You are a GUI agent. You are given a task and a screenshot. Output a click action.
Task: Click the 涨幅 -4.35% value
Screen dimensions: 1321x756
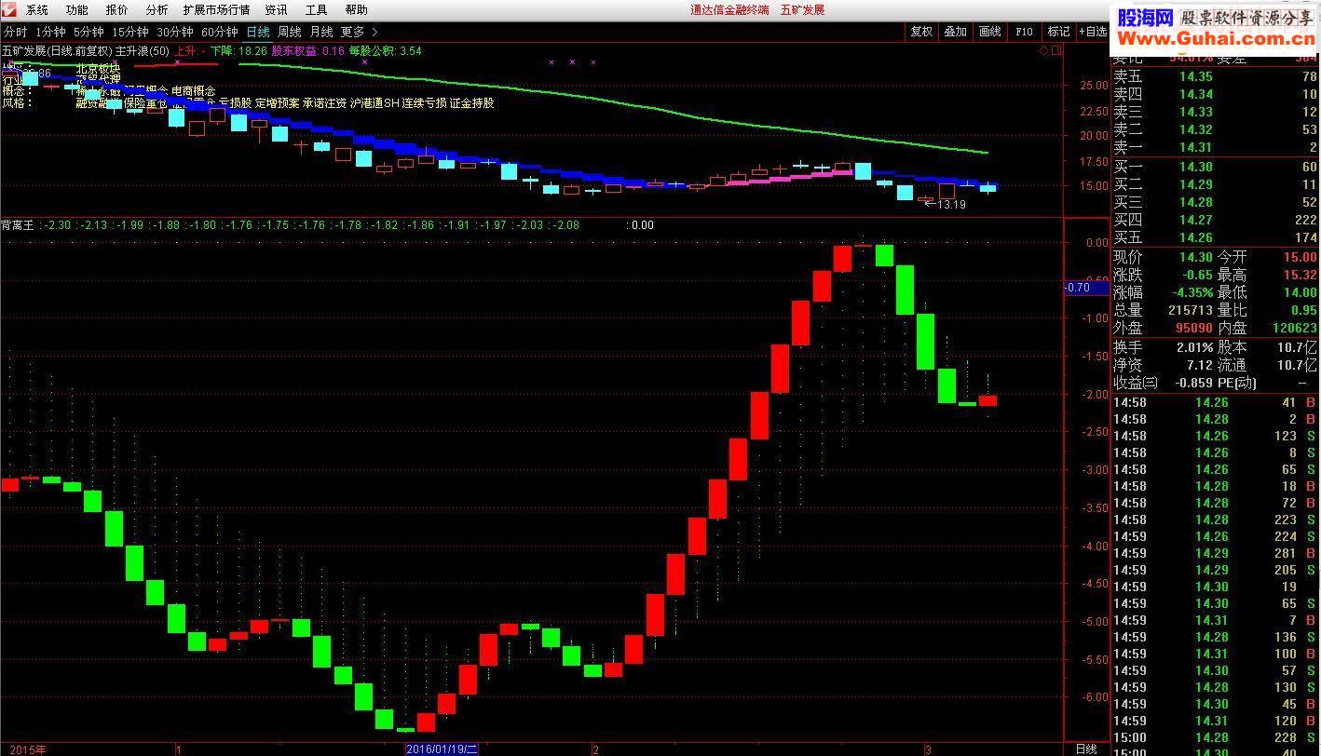pyautogui.click(x=1192, y=292)
